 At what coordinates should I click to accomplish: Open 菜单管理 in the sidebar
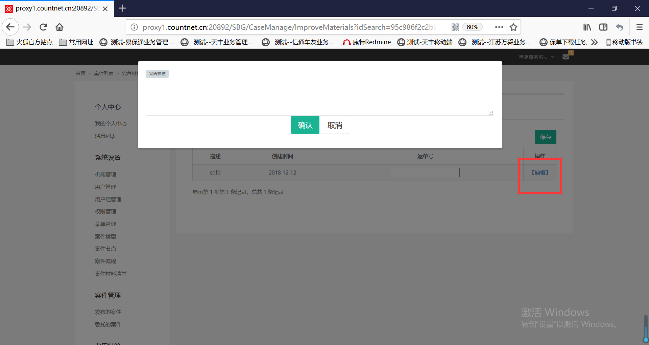pyautogui.click(x=105, y=224)
